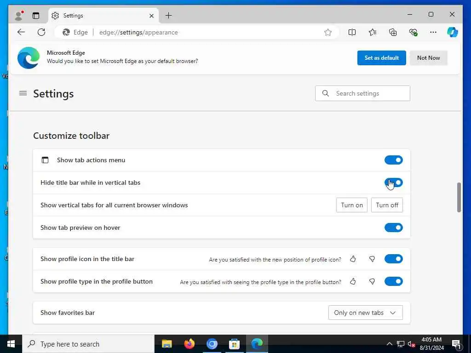
Task: Go back with the back arrow
Action: (x=21, y=32)
